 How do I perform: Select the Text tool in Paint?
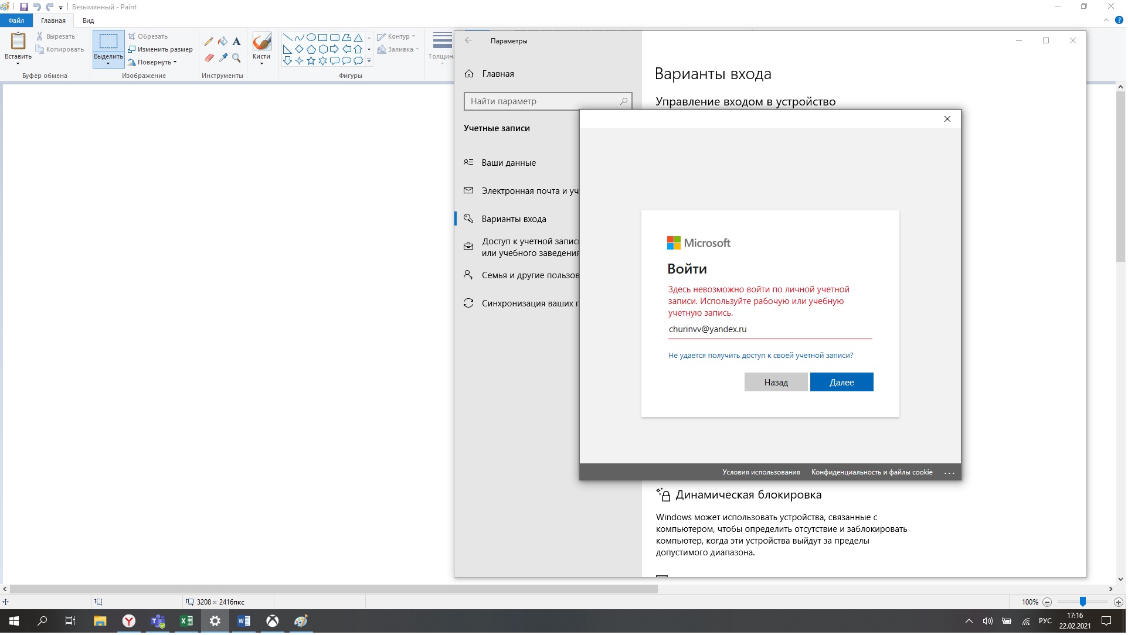pyautogui.click(x=237, y=42)
